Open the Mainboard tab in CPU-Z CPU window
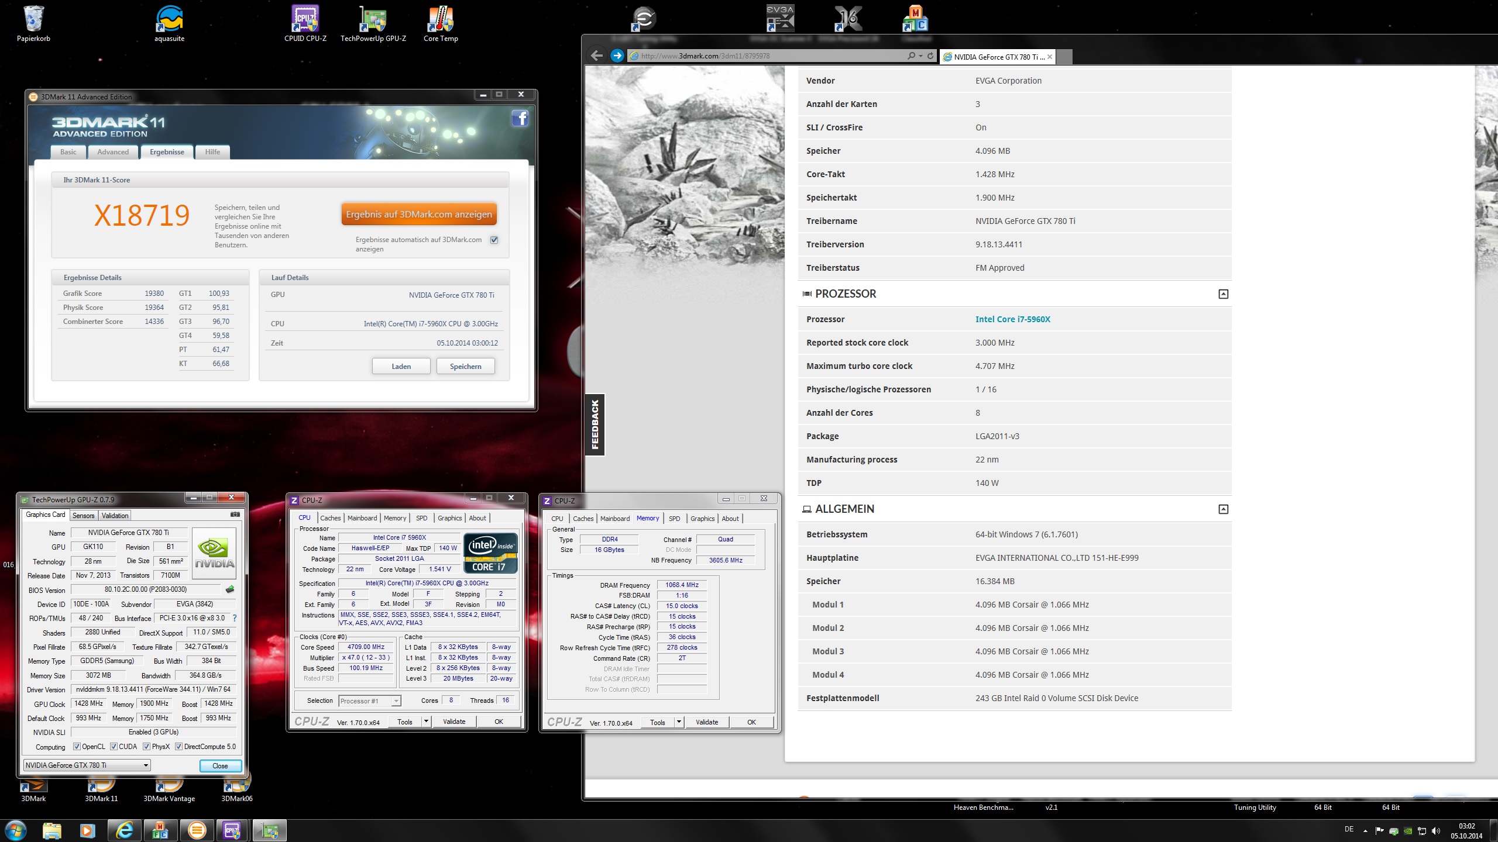Viewport: 1498px width, 842px height. 362,518
